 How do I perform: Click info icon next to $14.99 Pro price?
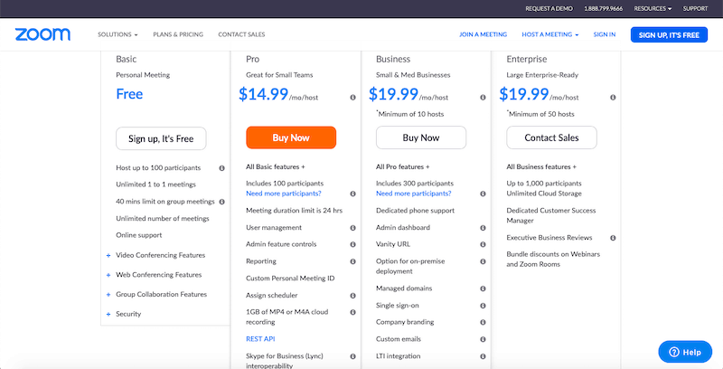352,96
